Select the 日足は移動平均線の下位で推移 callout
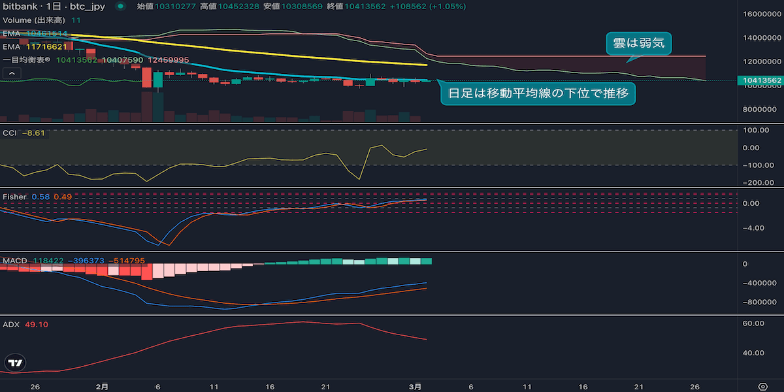This screenshot has height=392, width=784. [537, 94]
